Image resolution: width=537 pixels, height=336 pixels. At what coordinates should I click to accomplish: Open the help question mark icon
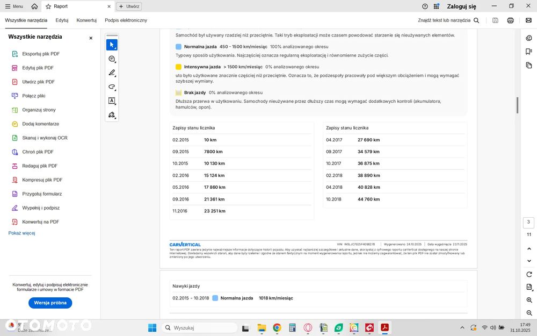pyautogui.click(x=425, y=6)
